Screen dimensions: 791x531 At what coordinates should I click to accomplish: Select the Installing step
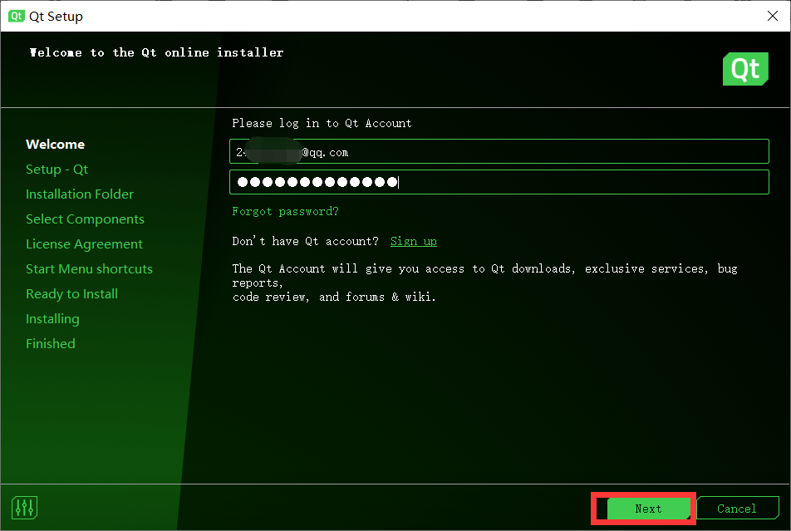[x=52, y=319]
